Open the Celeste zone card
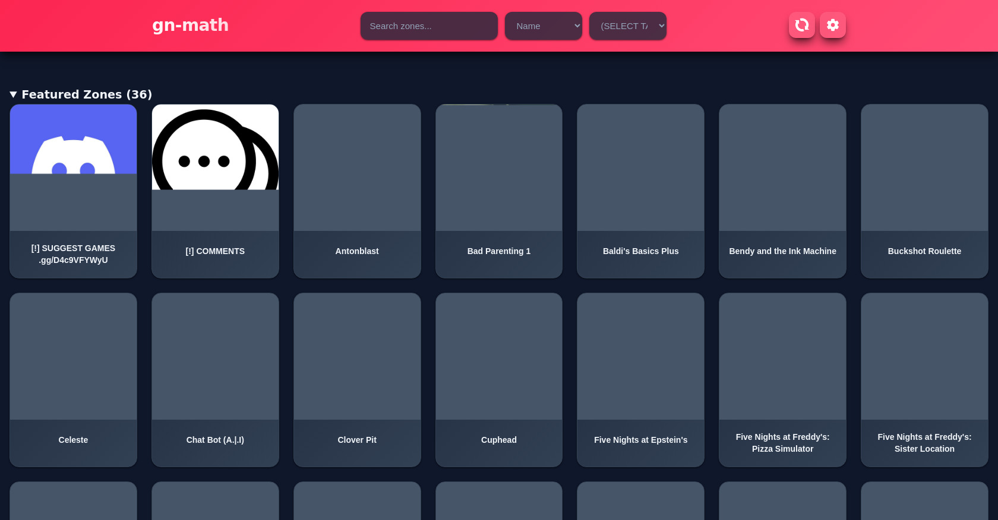The width and height of the screenshot is (998, 520). 73,379
